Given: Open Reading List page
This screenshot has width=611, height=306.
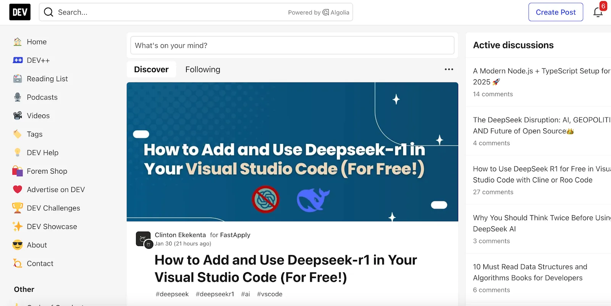Looking at the screenshot, I should [47, 79].
